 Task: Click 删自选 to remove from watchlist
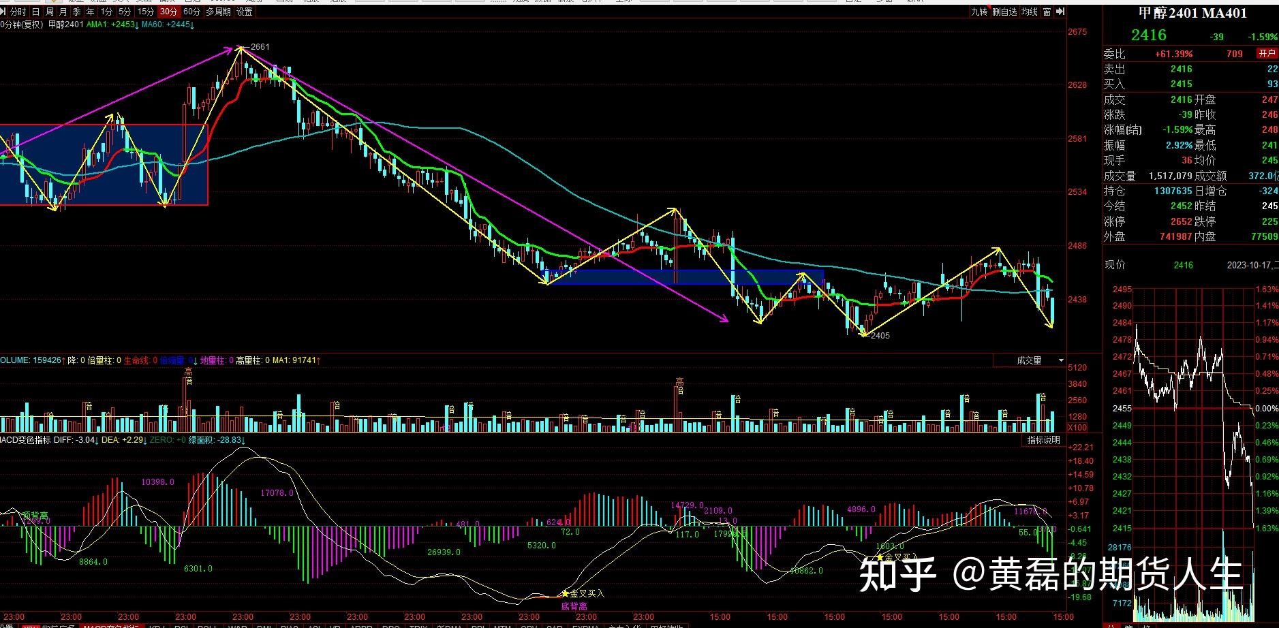[1004, 12]
